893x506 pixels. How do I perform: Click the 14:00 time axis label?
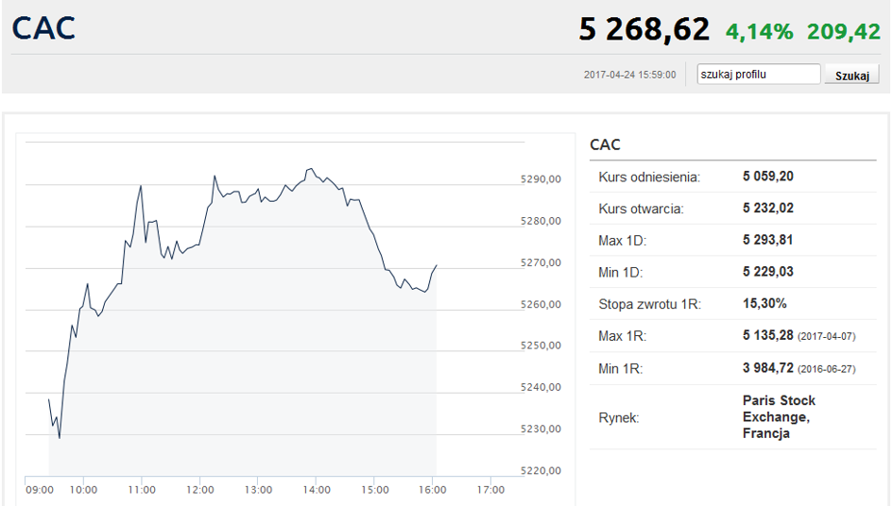click(316, 490)
